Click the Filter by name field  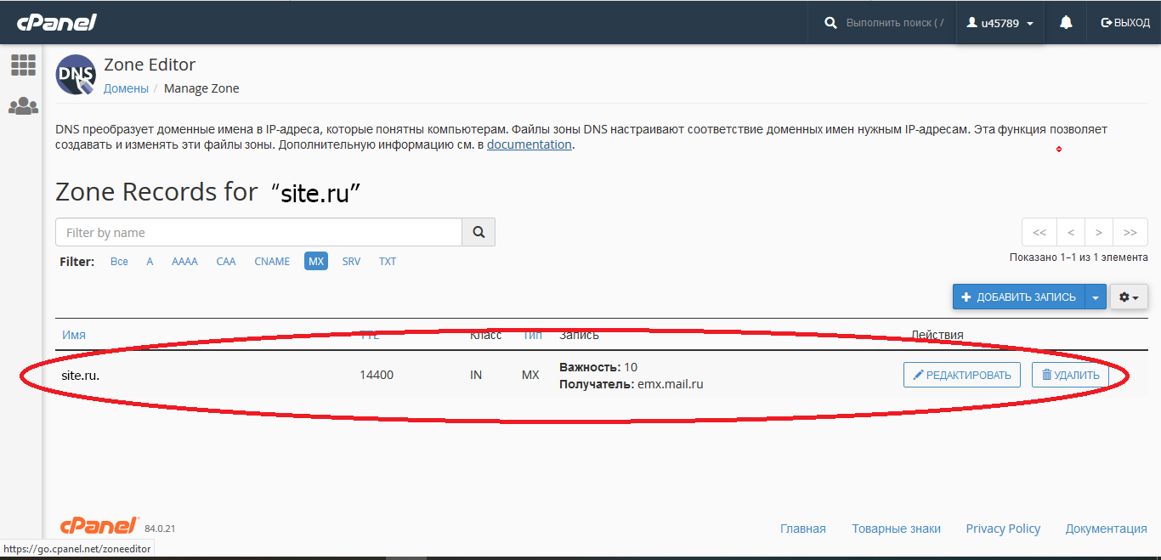(x=259, y=232)
